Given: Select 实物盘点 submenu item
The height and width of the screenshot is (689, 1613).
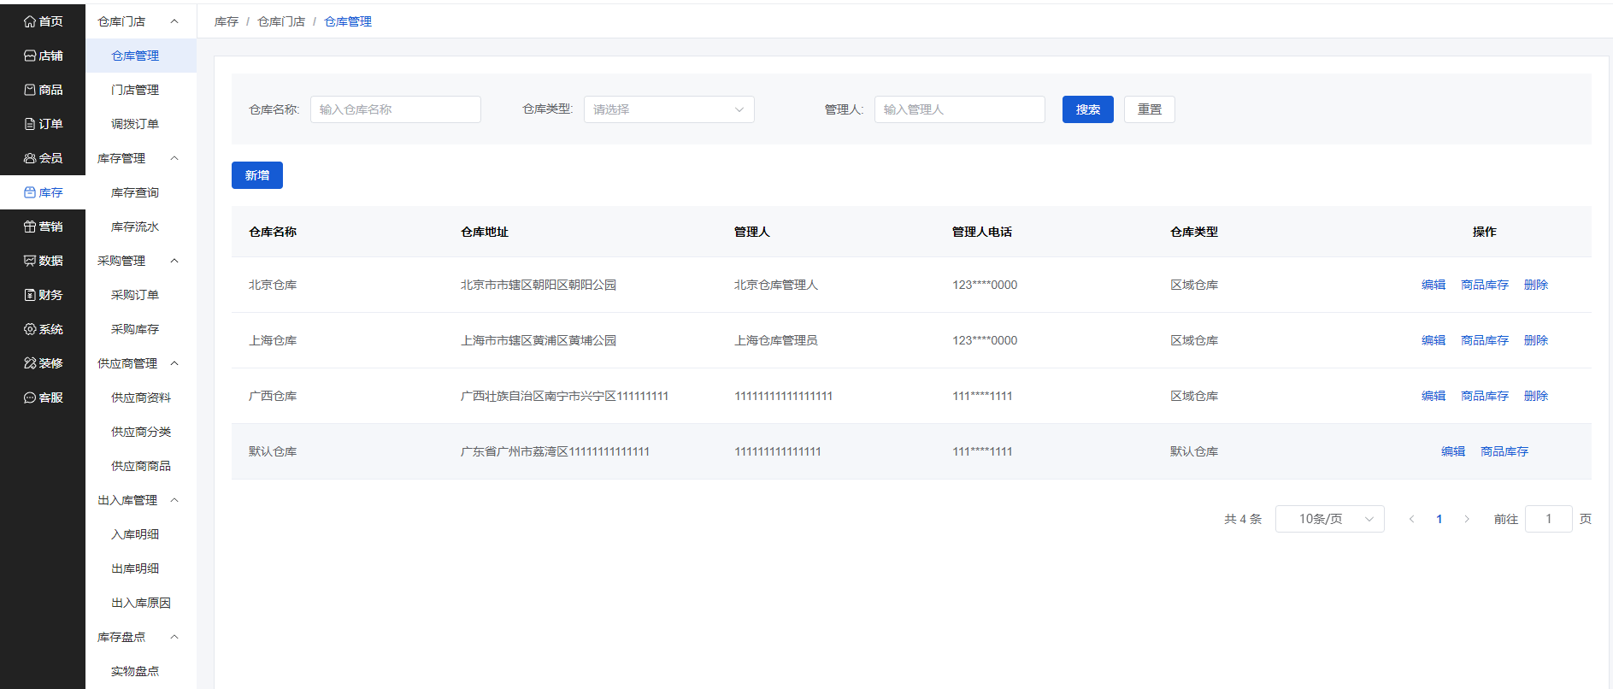Looking at the screenshot, I should (141, 671).
